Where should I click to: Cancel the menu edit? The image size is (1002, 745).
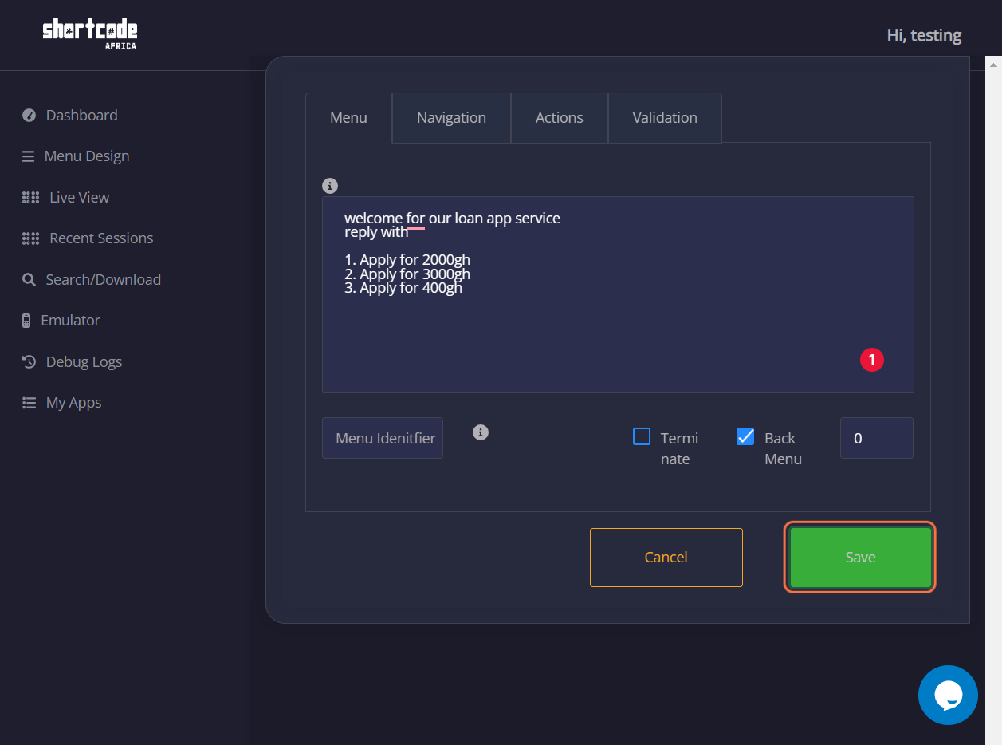coord(666,558)
